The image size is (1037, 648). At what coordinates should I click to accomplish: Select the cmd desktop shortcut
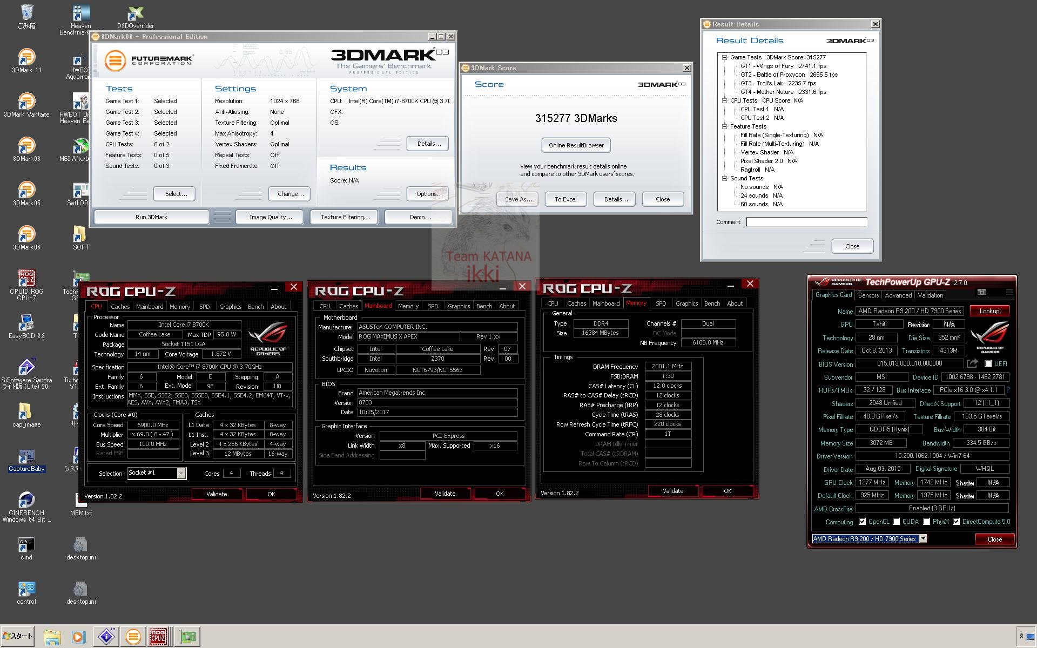[x=26, y=548]
